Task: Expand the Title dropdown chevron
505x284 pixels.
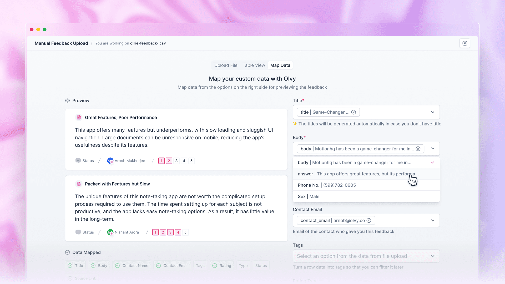Action: pos(433,112)
